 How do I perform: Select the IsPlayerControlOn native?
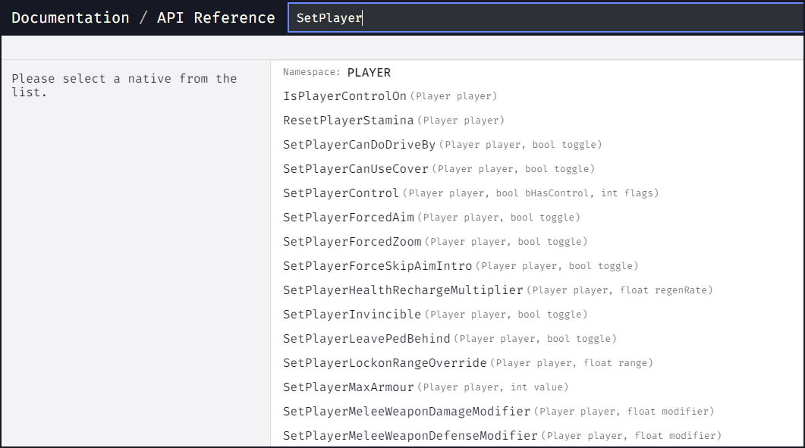click(344, 96)
